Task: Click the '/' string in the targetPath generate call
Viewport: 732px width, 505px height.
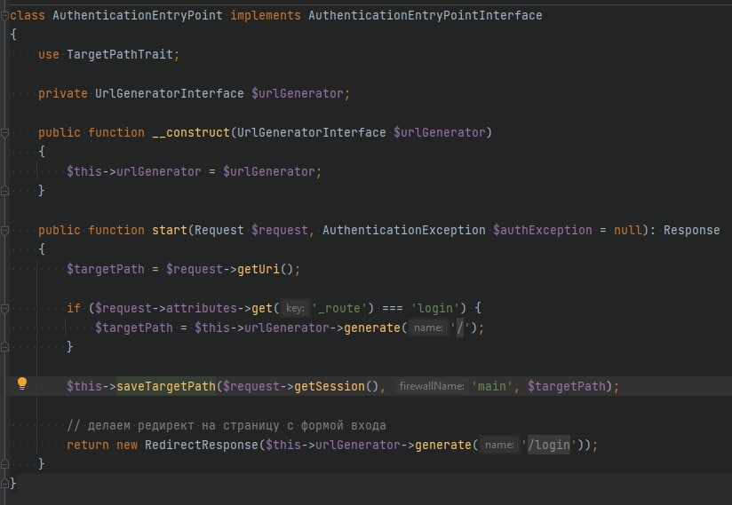Action: tap(460, 327)
